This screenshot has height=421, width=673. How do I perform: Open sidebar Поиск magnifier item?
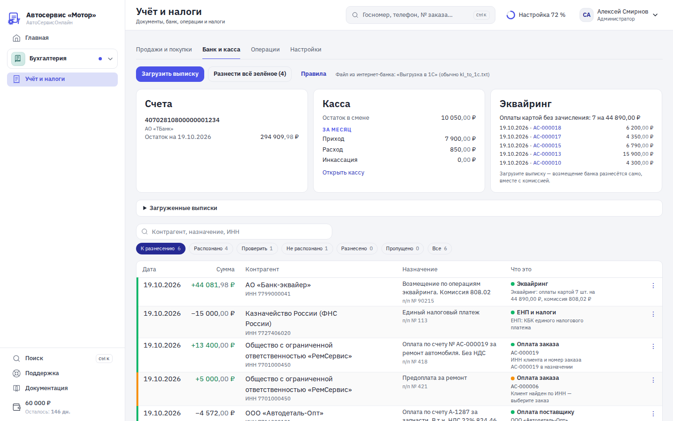pyautogui.click(x=62, y=358)
